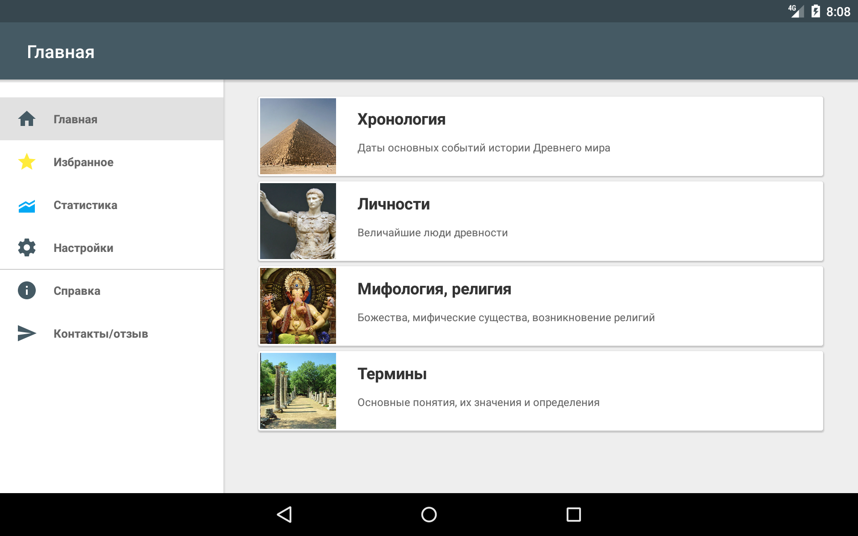858x536 pixels.
Task: Tap the battery charging status icon
Action: click(816, 12)
